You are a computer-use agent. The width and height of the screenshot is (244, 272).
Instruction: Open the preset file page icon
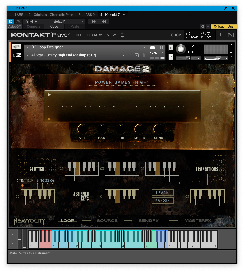[x=26, y=21]
